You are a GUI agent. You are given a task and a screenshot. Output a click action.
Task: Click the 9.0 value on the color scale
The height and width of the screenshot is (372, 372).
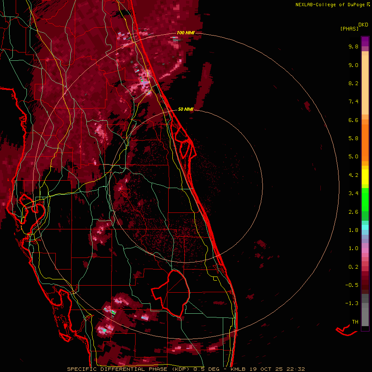[x=353, y=65]
